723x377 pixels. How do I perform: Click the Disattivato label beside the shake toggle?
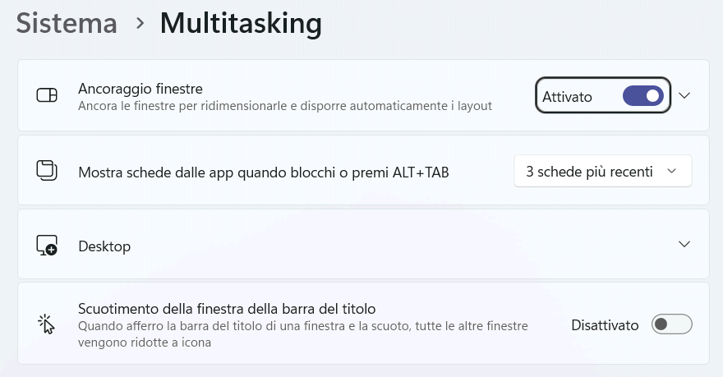pyautogui.click(x=605, y=325)
